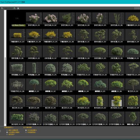Select the 从资源库中替换 radio option
This screenshot has width=140, height=140.
(x=7, y=132)
